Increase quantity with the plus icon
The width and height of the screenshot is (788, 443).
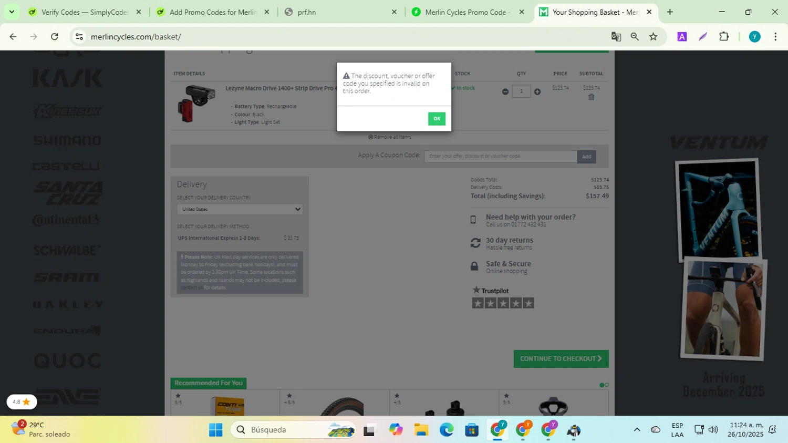pos(537,91)
